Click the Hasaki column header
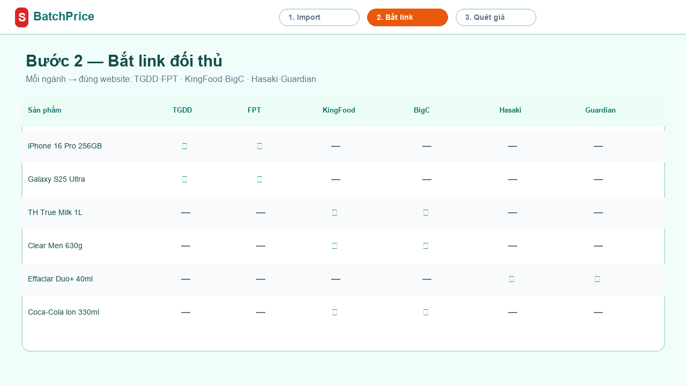Screen dimensions: 686x386 coord(510,110)
